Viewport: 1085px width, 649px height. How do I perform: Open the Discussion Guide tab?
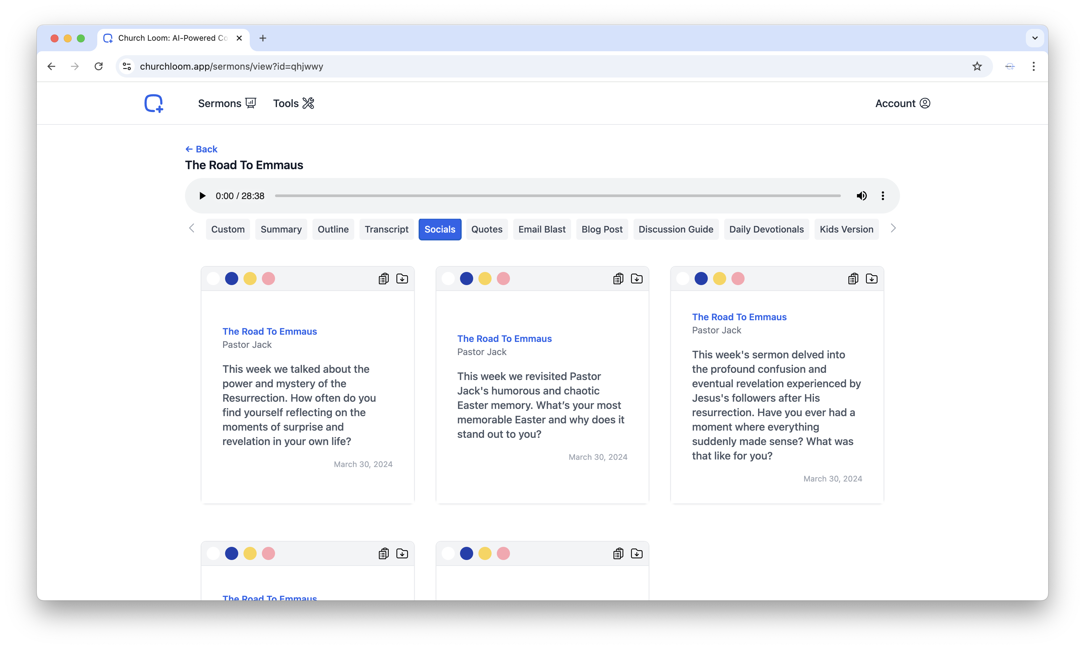tap(676, 229)
